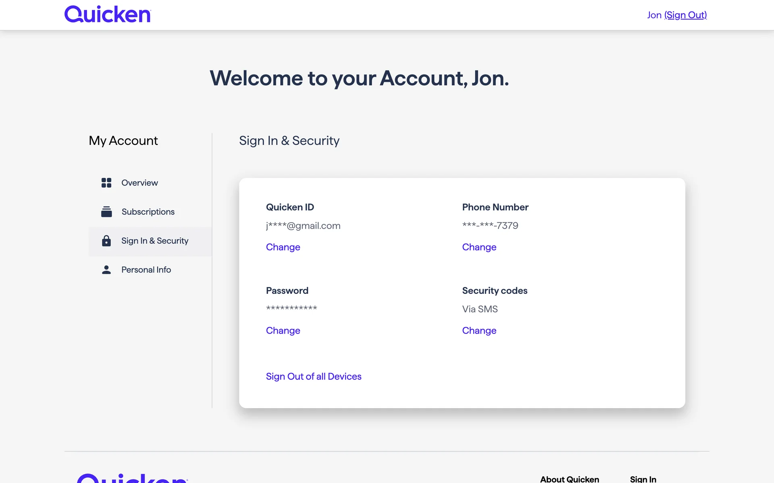
Task: Click the Overview grid icon
Action: click(x=106, y=183)
